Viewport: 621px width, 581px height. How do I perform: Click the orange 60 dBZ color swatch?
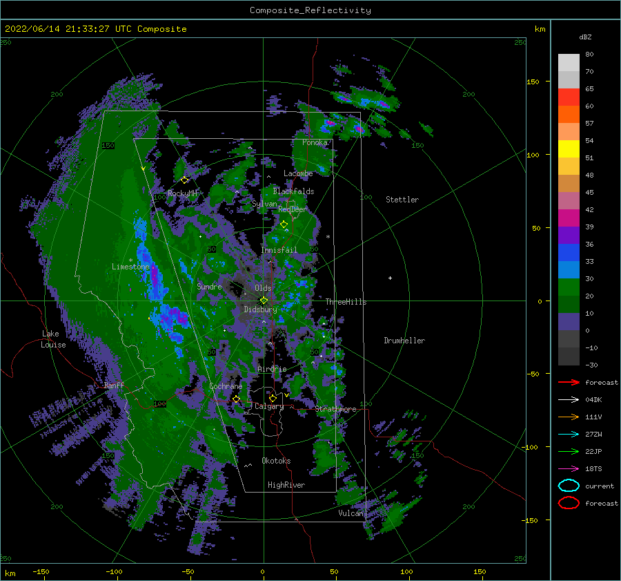[569, 114]
